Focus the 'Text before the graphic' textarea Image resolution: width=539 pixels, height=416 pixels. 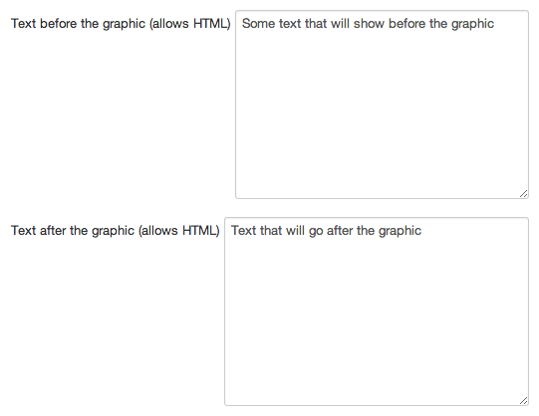pos(382,104)
